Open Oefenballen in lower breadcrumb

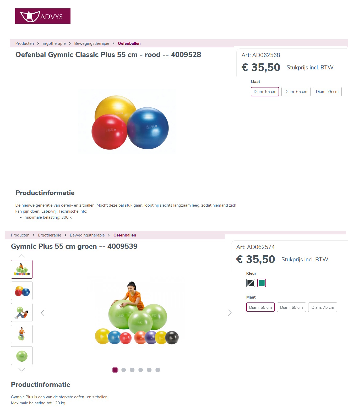coord(125,235)
